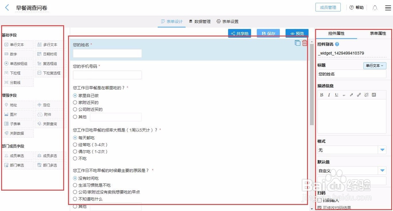Select radio option 家里自己做
Viewport: 393px width, 211px height.
75,95
